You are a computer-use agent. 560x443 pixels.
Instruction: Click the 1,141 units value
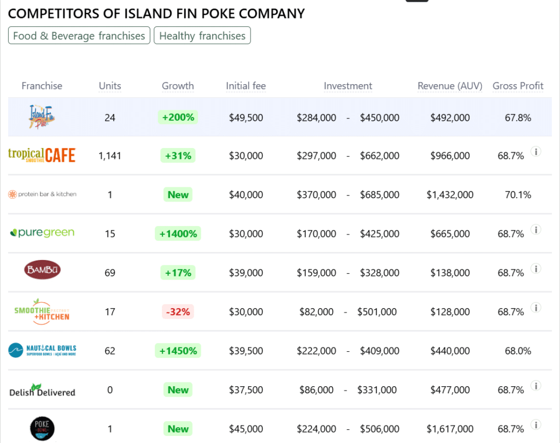click(x=110, y=156)
